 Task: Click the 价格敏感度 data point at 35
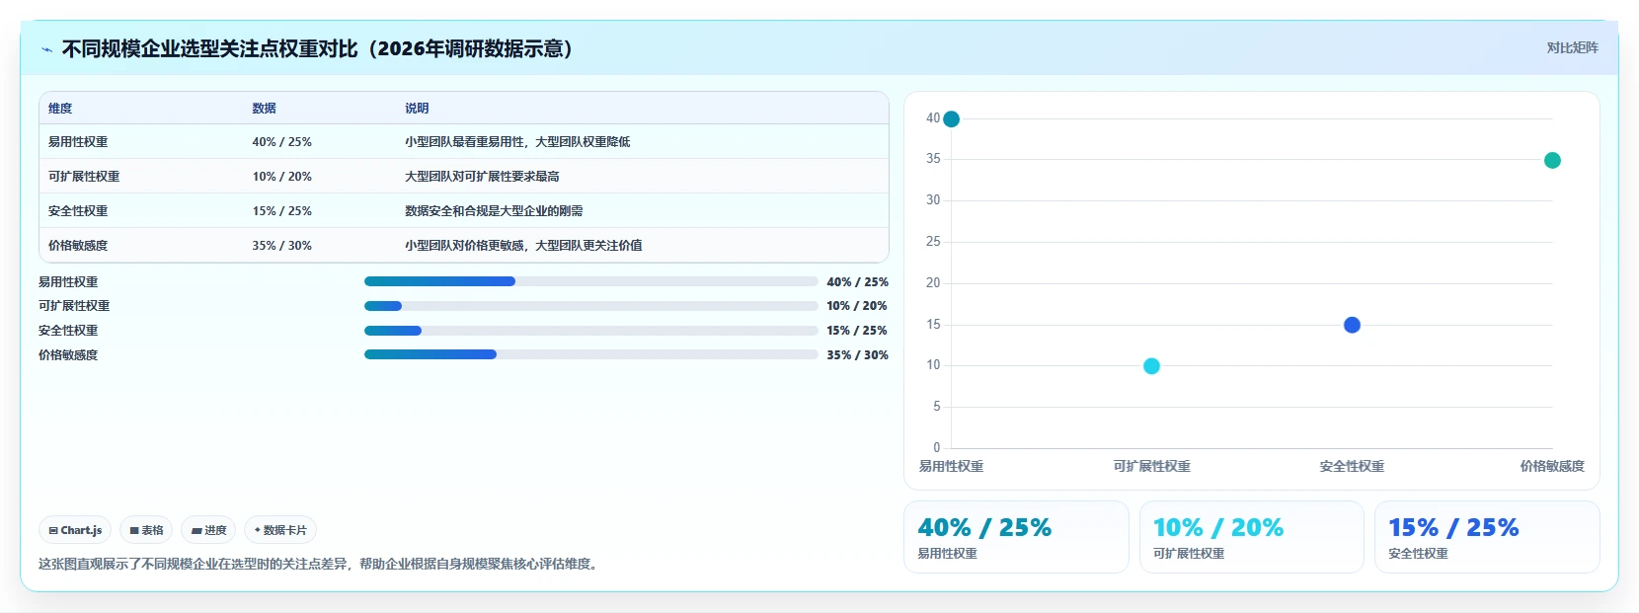[1552, 160]
